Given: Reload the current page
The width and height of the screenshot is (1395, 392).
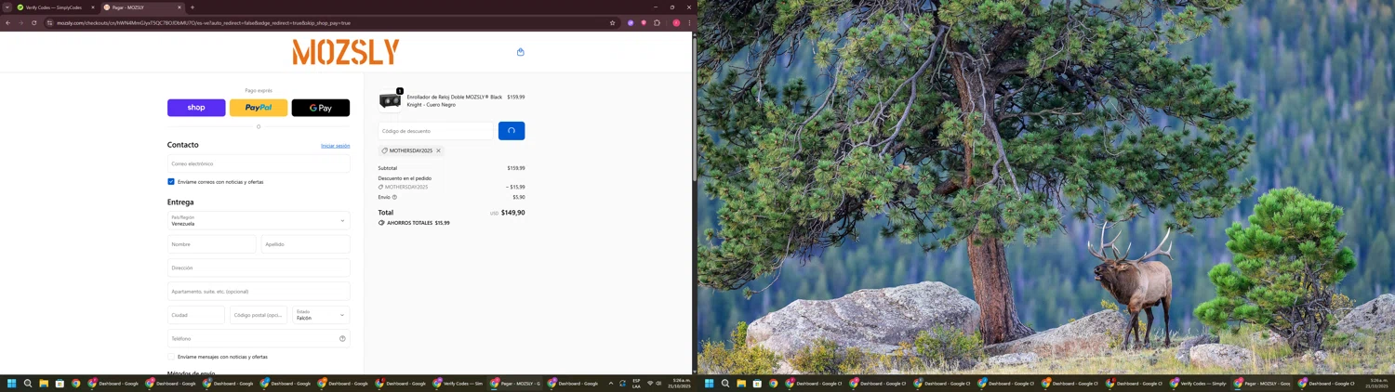Looking at the screenshot, I should click(x=33, y=22).
